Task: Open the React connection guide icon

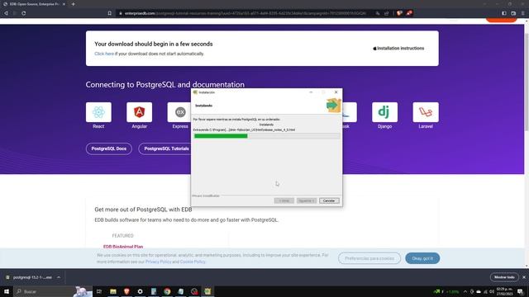Action: click(x=98, y=112)
